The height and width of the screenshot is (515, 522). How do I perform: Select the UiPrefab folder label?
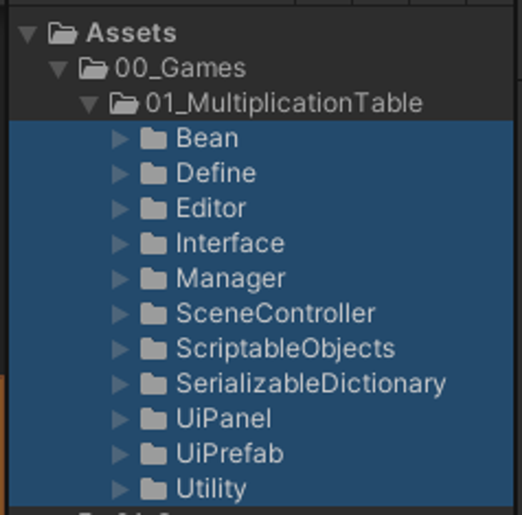tap(230, 454)
